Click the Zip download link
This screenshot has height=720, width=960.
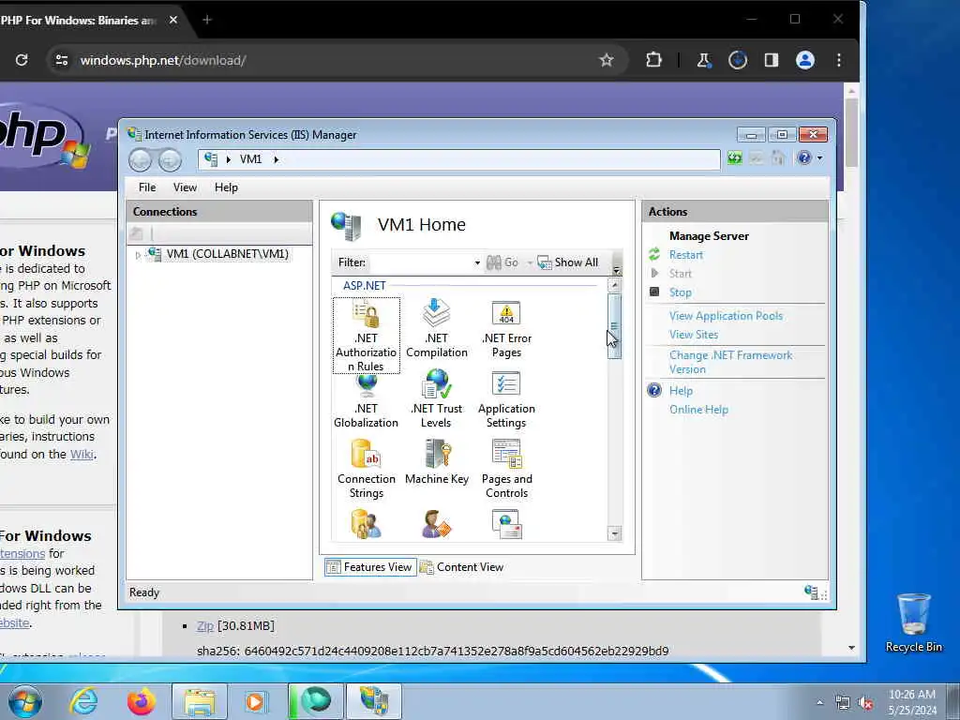pyautogui.click(x=205, y=625)
